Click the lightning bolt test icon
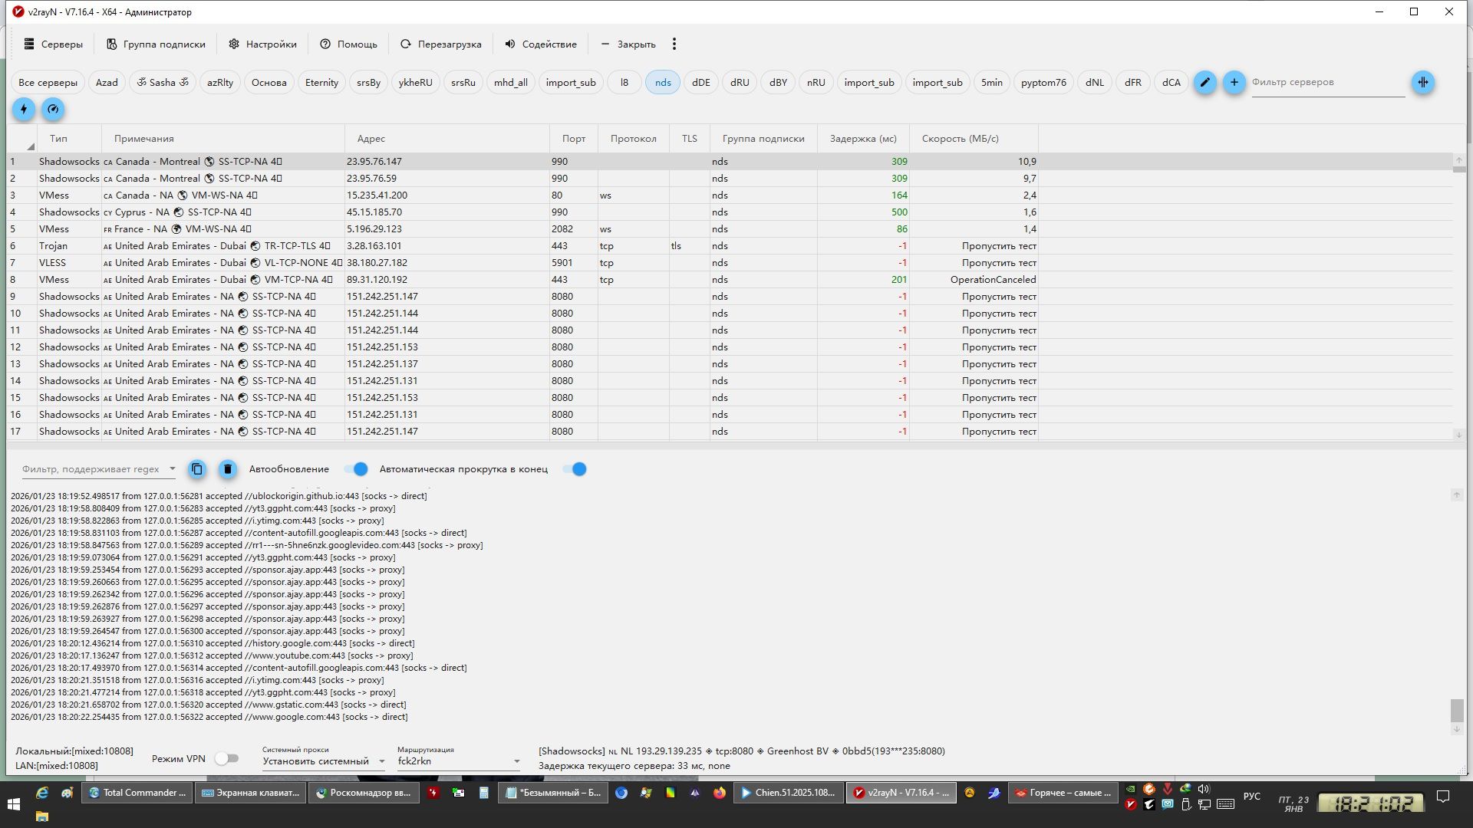Viewport: 1473px width, 828px height. click(24, 109)
